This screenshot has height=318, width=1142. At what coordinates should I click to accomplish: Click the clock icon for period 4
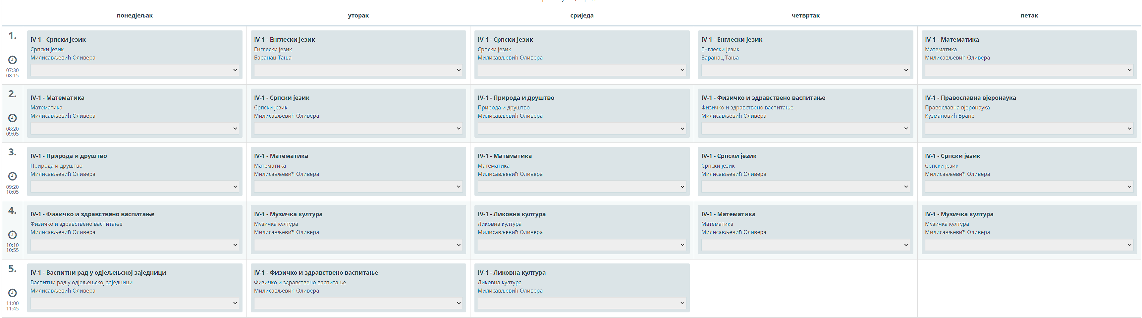tap(12, 234)
